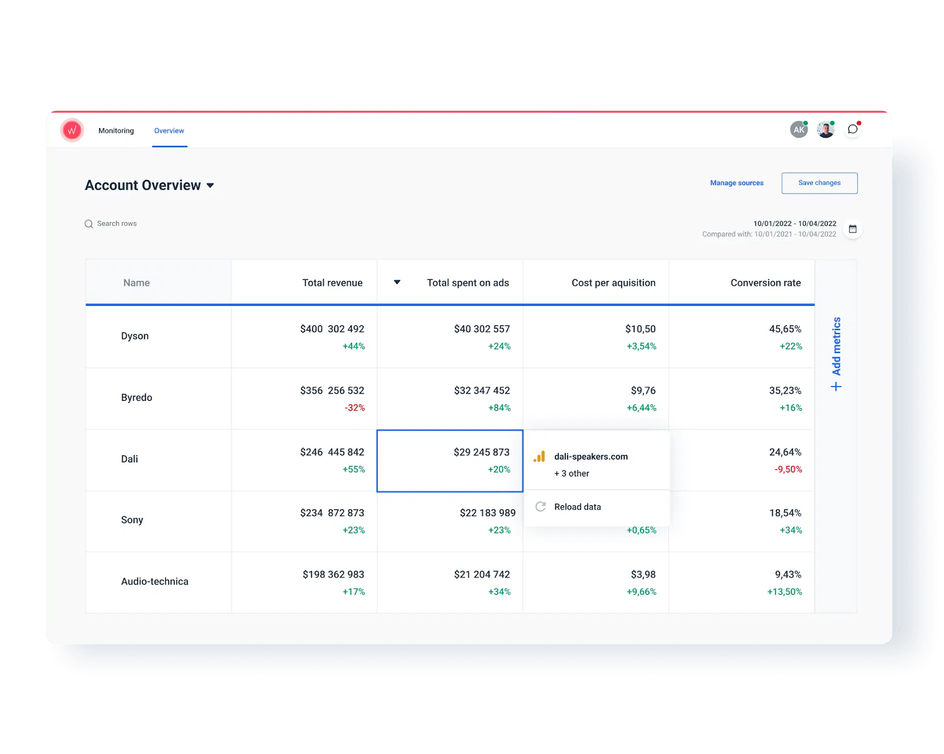Screen dimensions: 944x754
Task: Select the Overview tab
Action: pyautogui.click(x=169, y=130)
